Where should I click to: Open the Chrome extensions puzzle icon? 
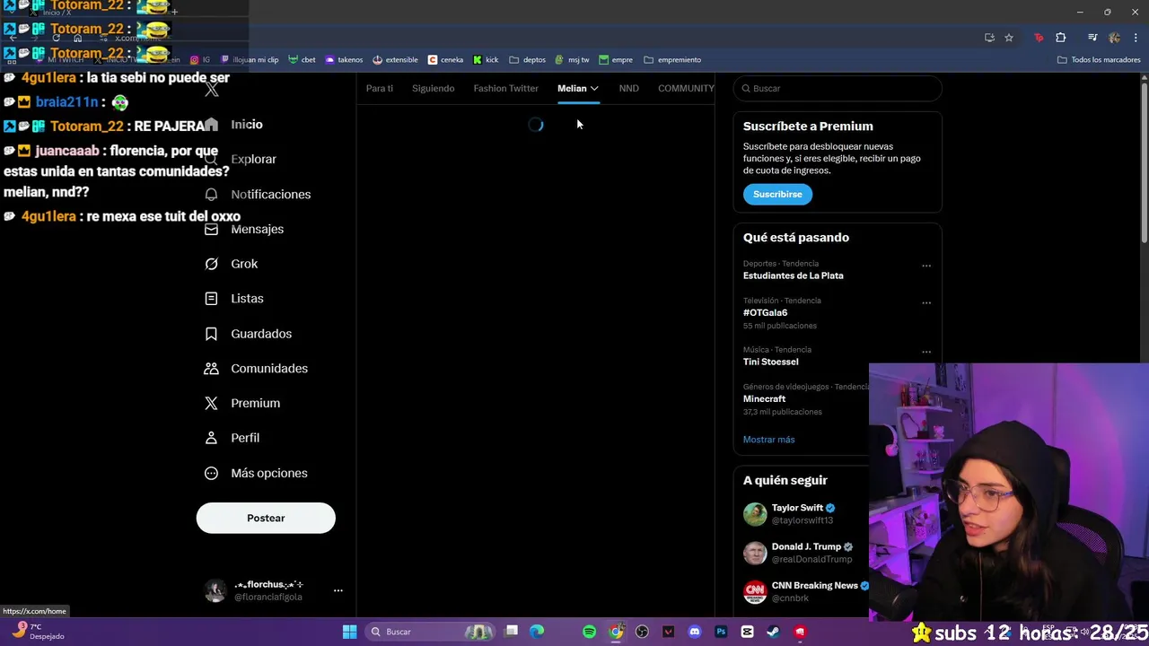pyautogui.click(x=1060, y=38)
